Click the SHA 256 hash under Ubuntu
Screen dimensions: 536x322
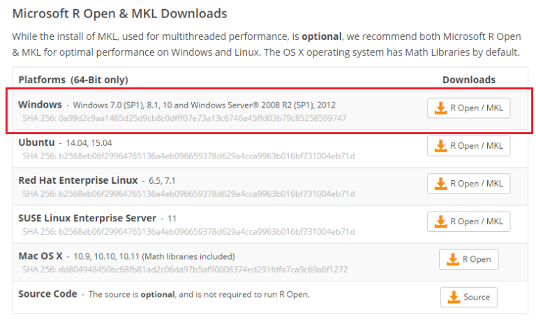[x=186, y=155]
